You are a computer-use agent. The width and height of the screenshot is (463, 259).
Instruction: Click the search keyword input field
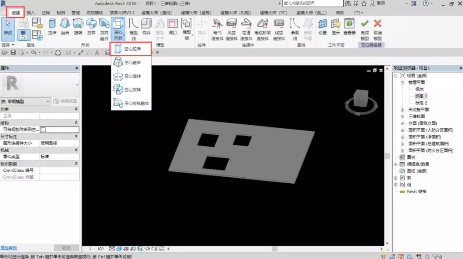pyautogui.click(x=312, y=3)
